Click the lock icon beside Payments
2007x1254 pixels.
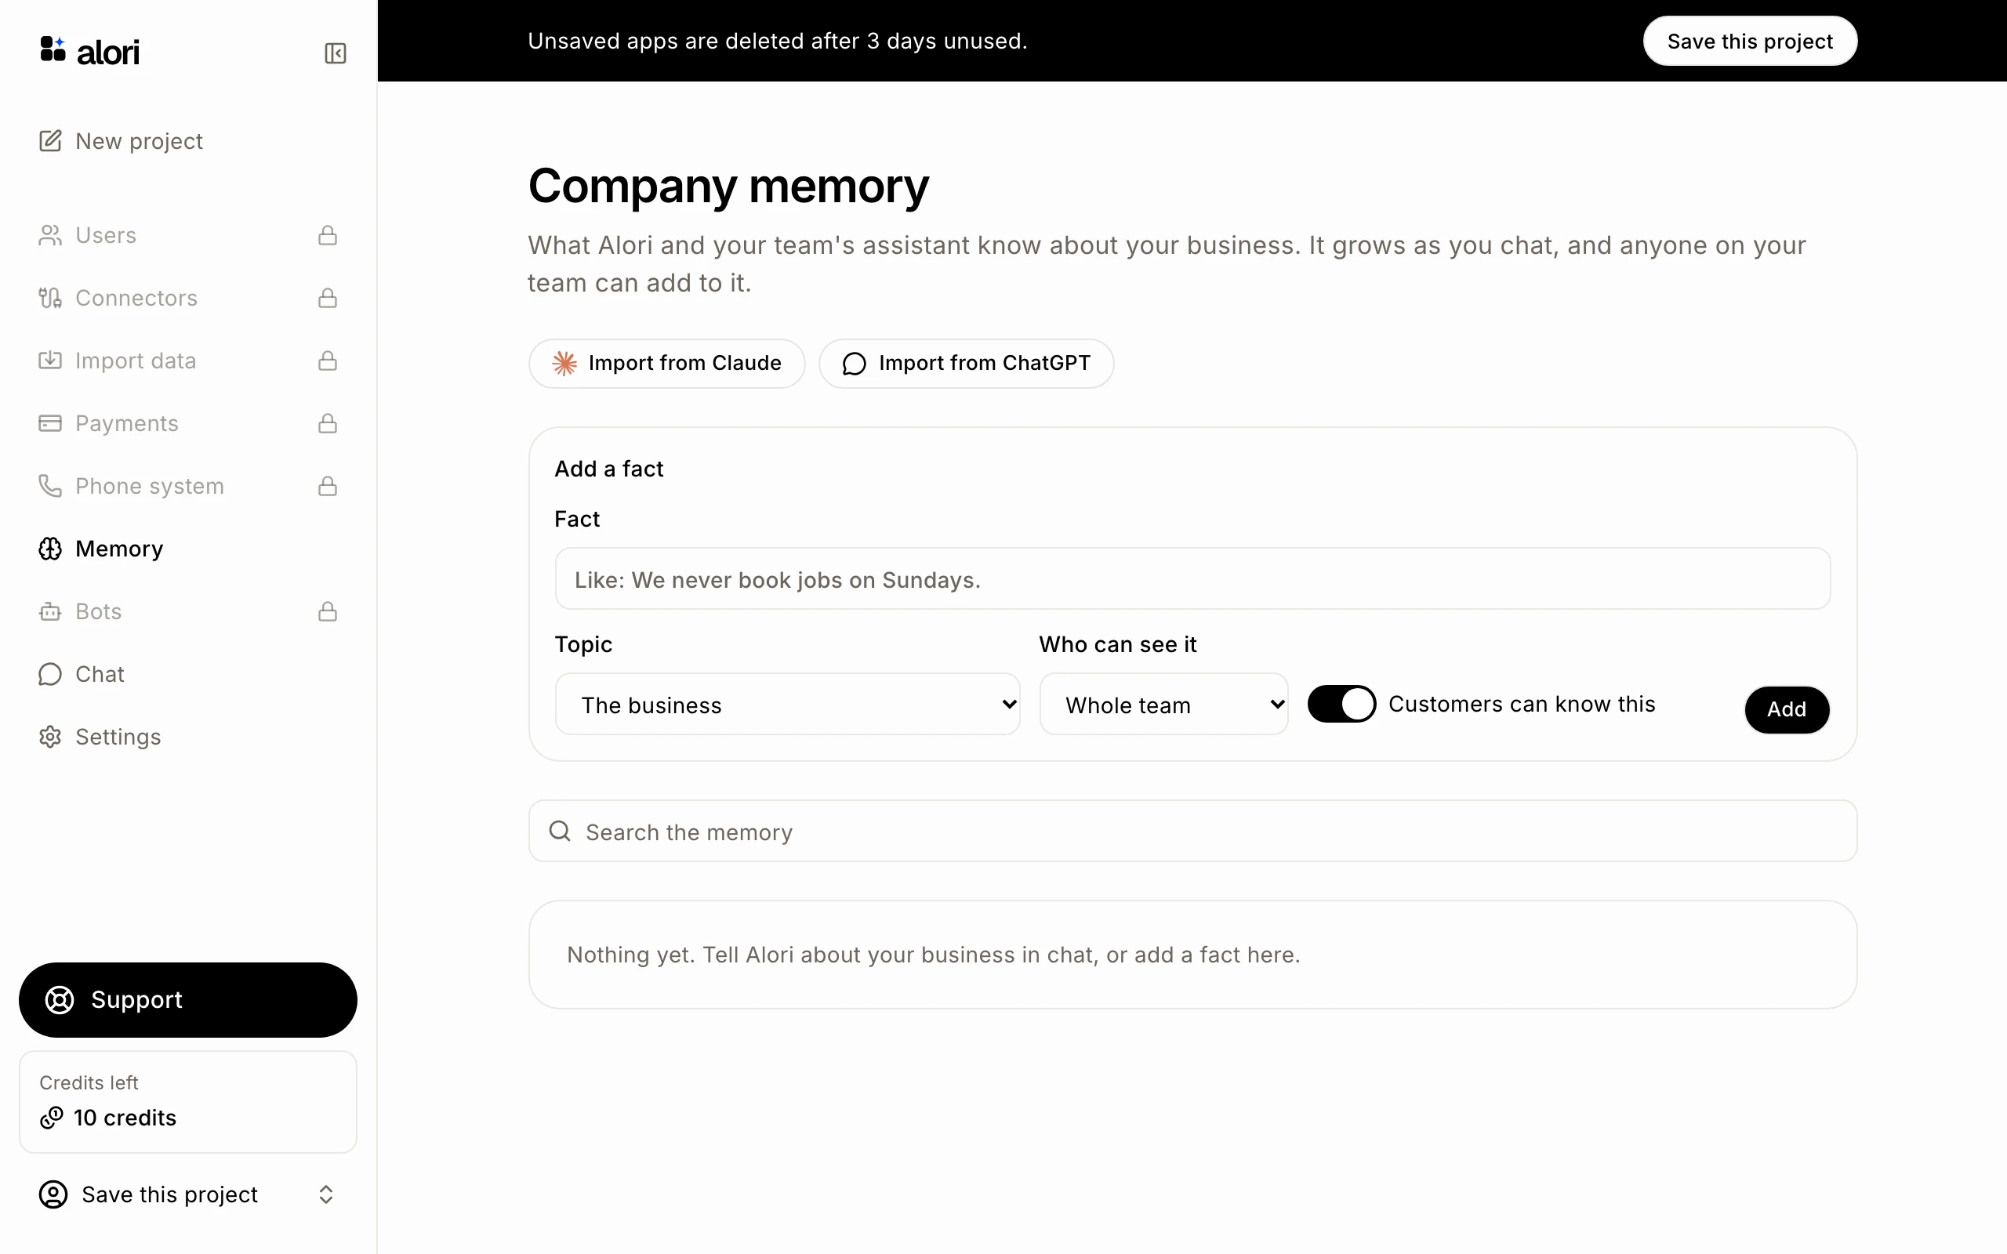(328, 423)
